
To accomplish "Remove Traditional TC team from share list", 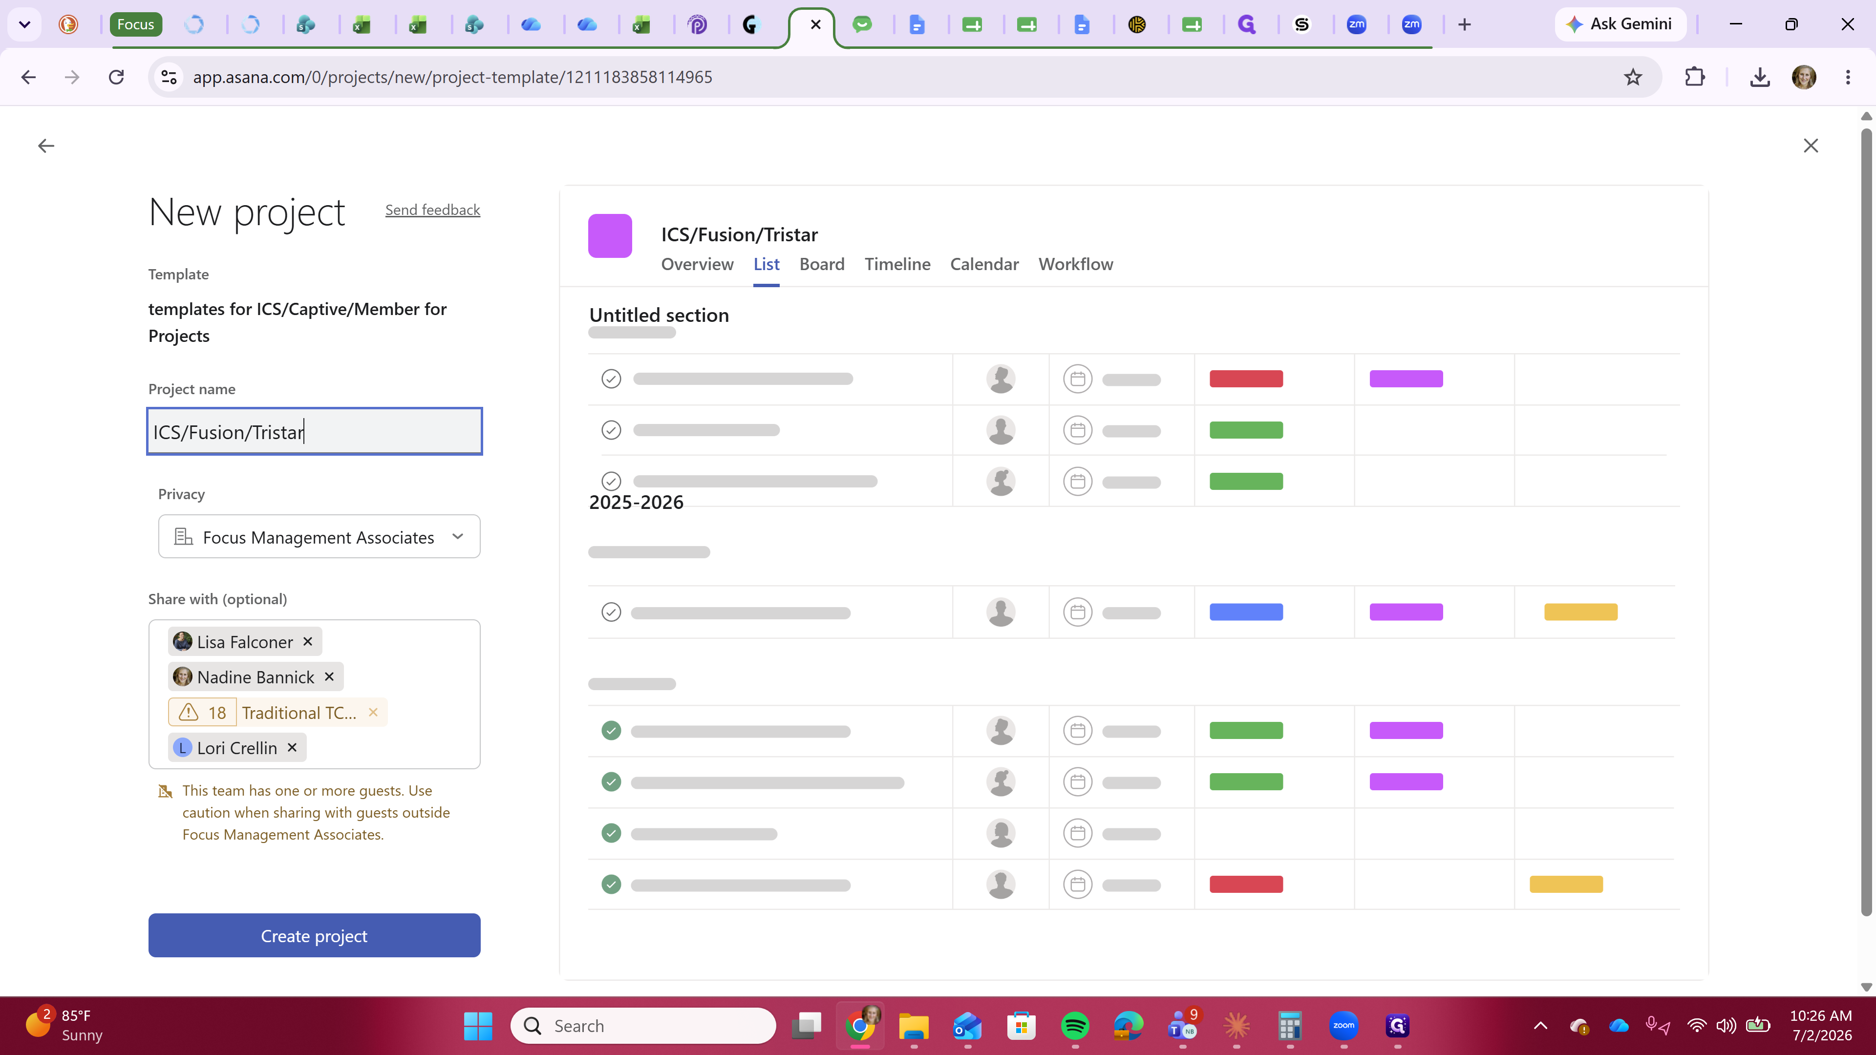I will coord(373,712).
